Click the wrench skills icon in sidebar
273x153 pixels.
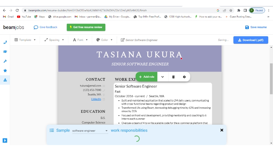pyautogui.click(x=5, y=61)
